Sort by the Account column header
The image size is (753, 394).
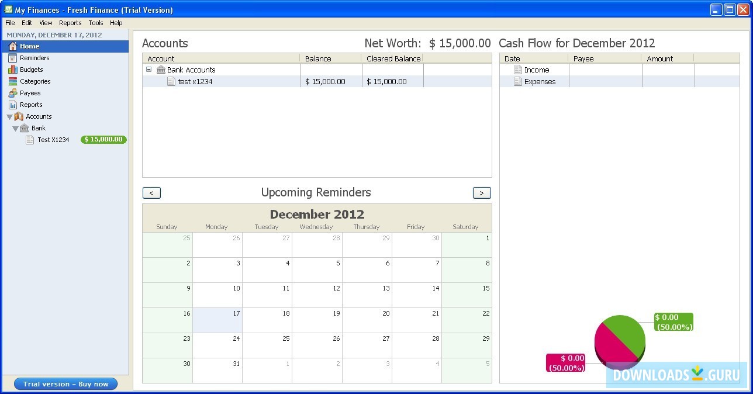click(221, 58)
